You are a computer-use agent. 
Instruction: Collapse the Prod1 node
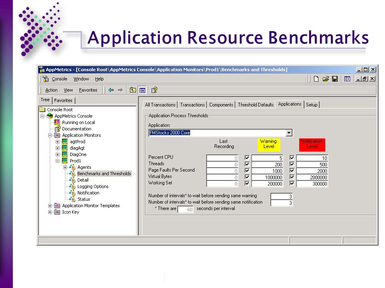[x=57, y=161]
